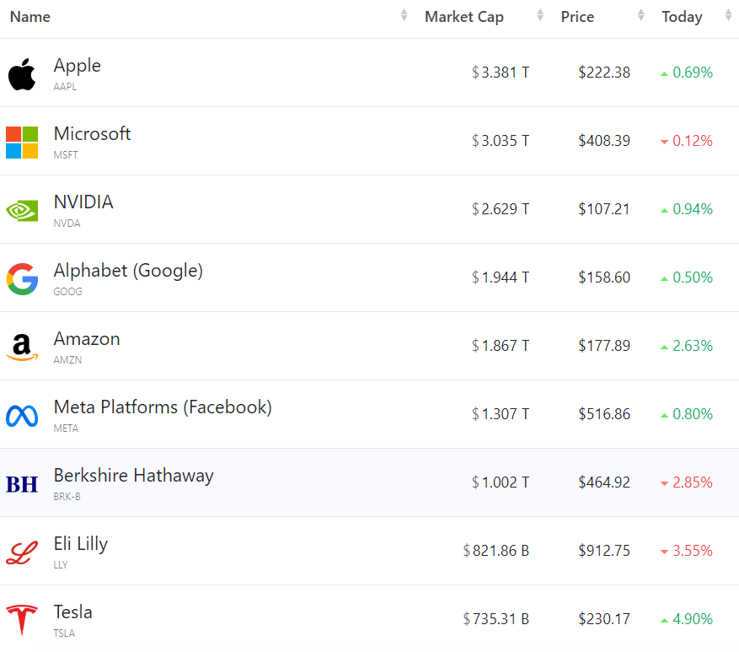Sort by Today column arrows
Screen dimensions: 739x652
(x=728, y=16)
